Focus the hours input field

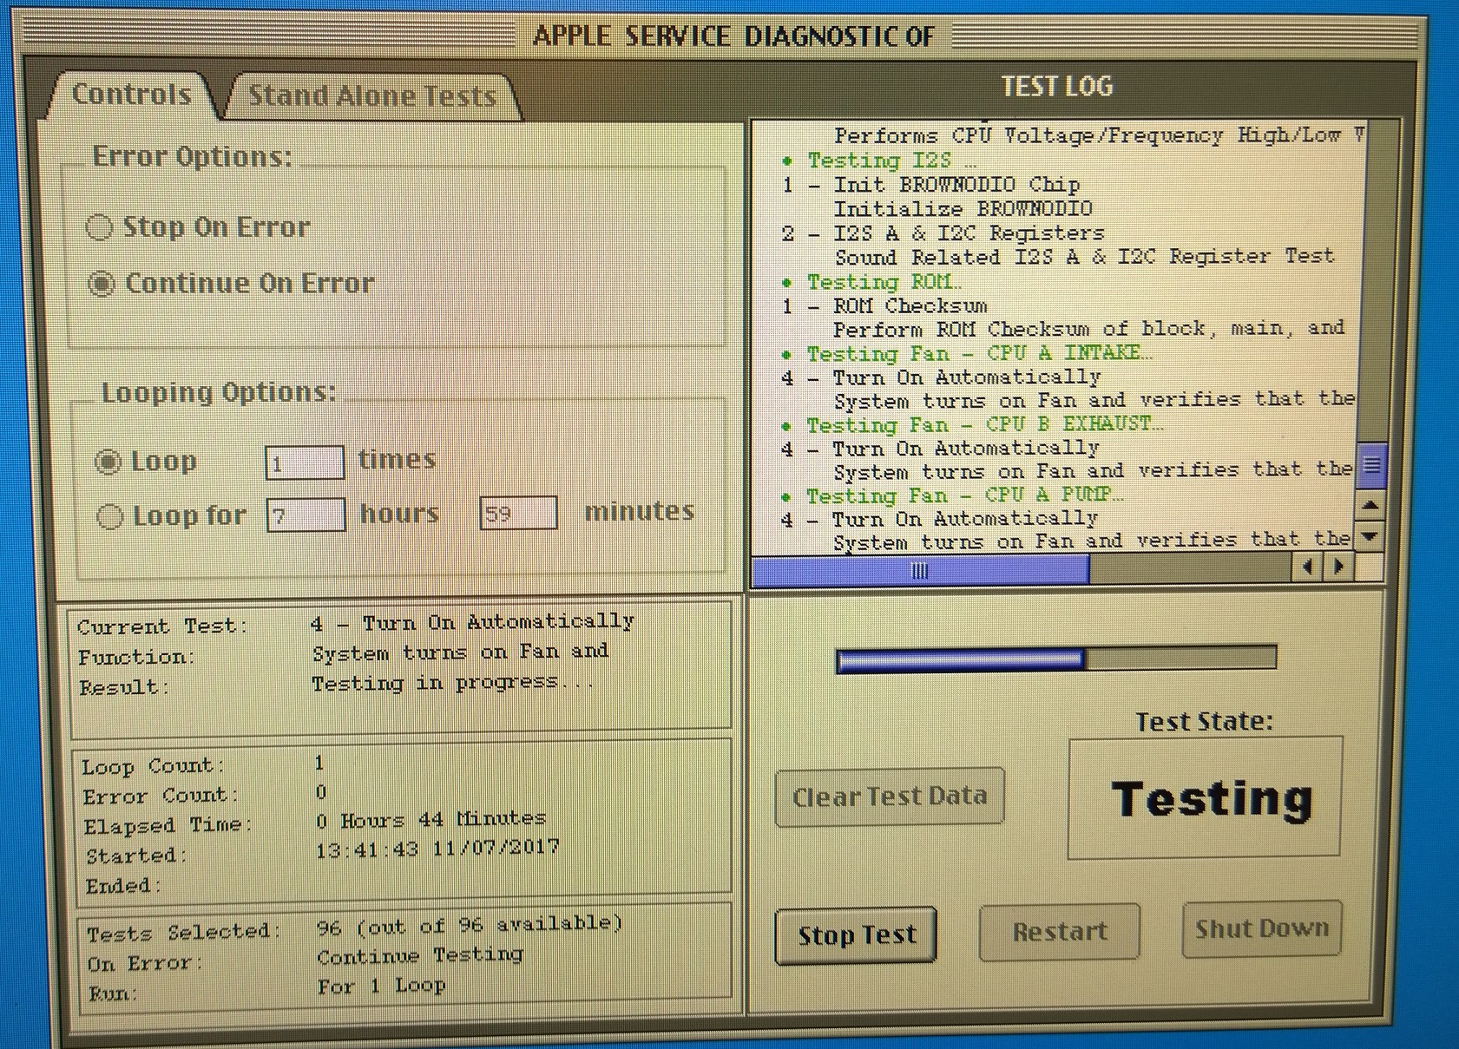click(x=306, y=515)
